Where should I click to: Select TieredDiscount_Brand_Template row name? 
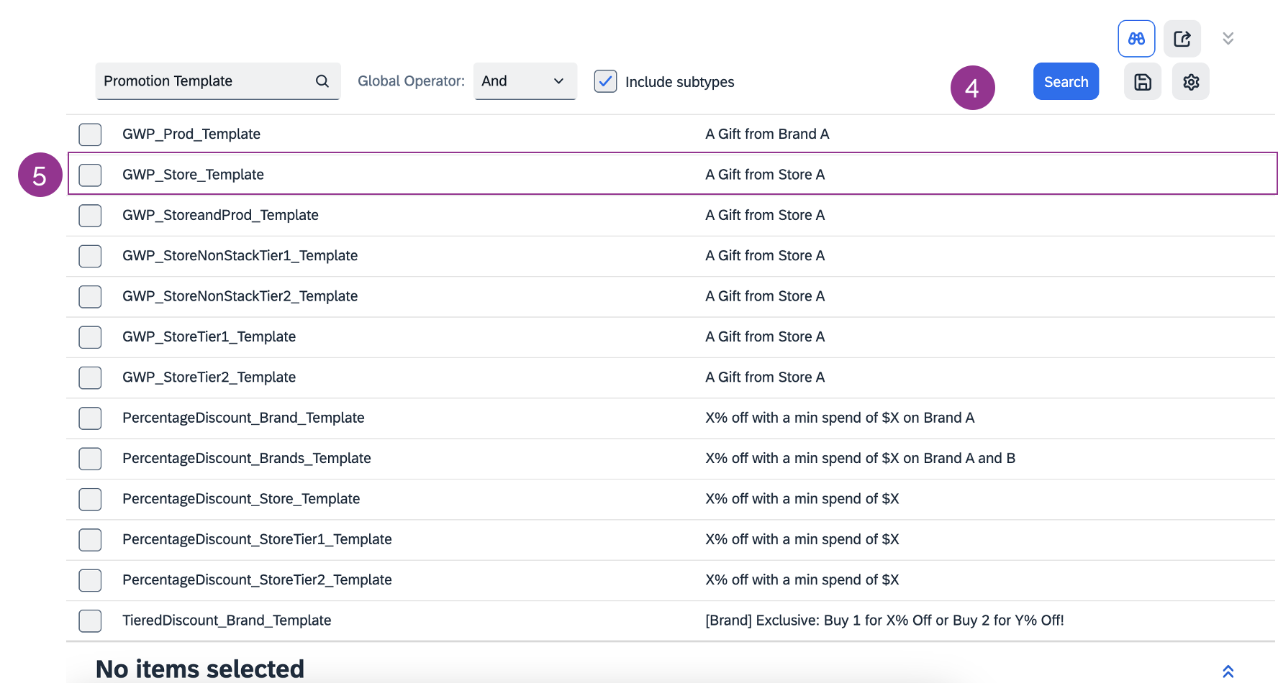(x=227, y=620)
